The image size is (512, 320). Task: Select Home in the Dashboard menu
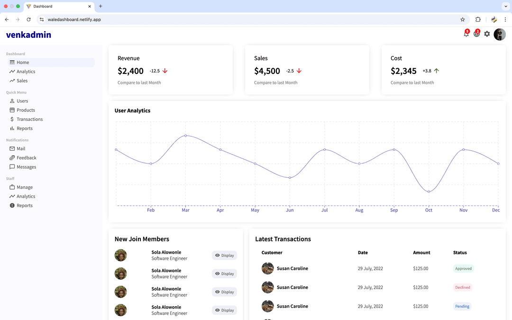pos(23,63)
